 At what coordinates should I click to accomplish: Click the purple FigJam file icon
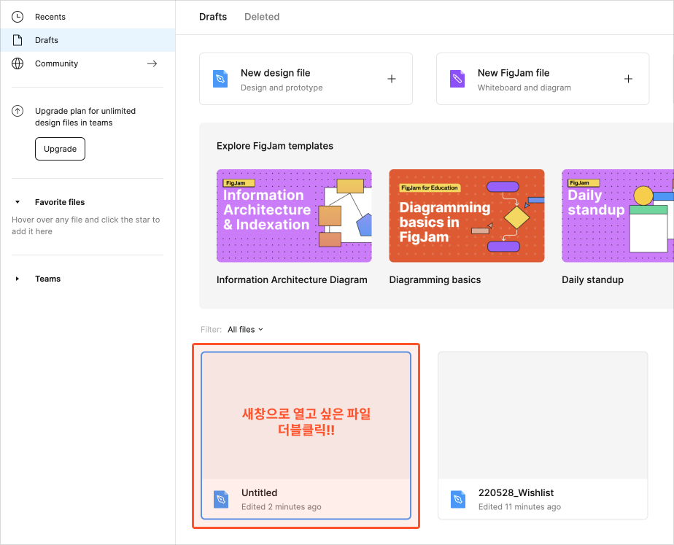click(457, 79)
